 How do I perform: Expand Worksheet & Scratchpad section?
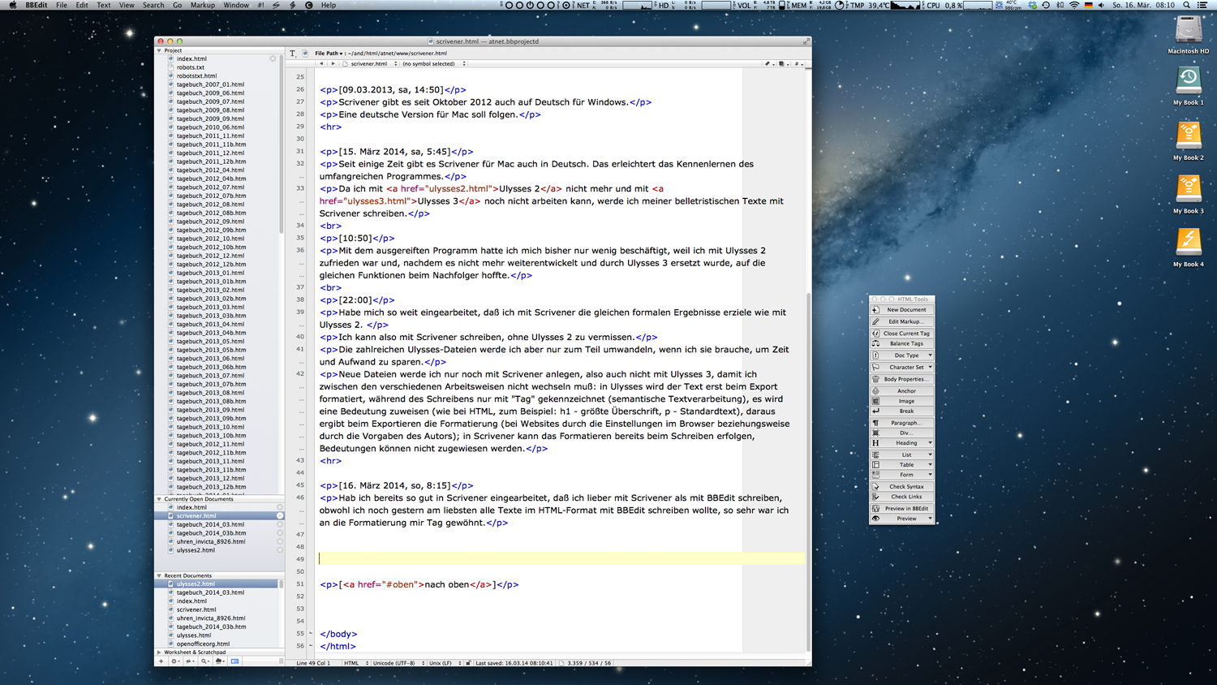(x=159, y=652)
